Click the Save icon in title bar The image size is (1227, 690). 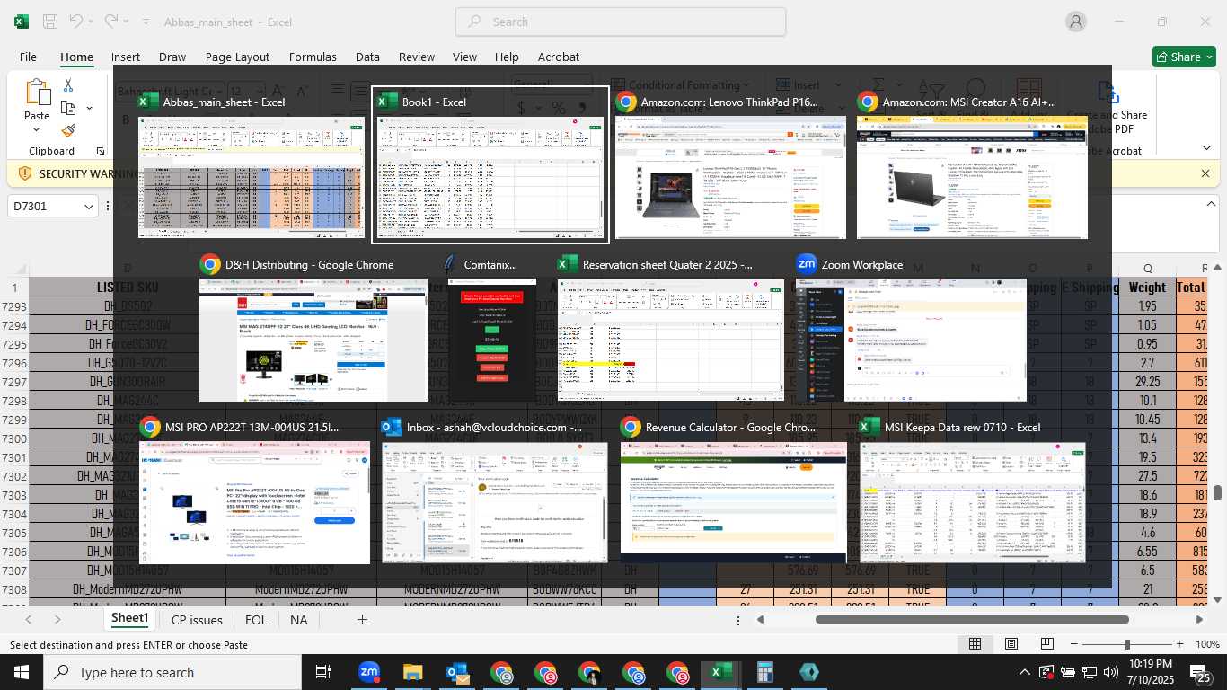pos(50,22)
